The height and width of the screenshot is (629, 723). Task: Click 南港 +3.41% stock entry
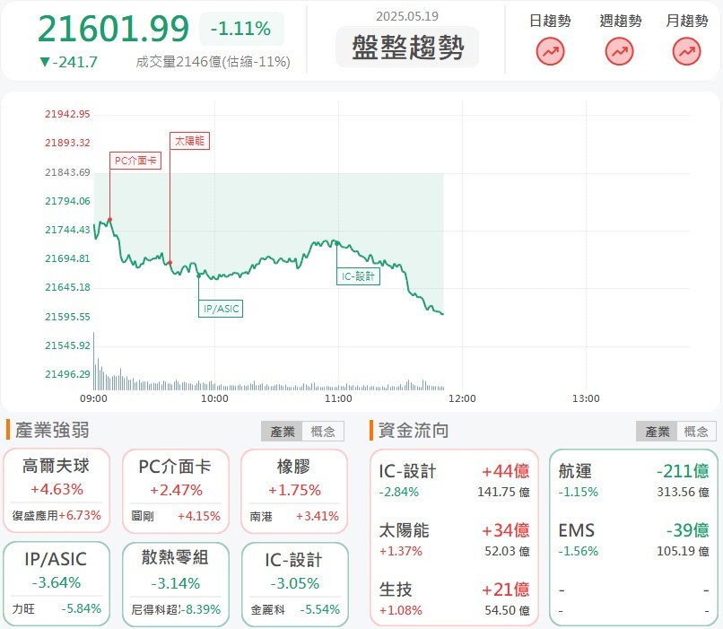point(294,516)
